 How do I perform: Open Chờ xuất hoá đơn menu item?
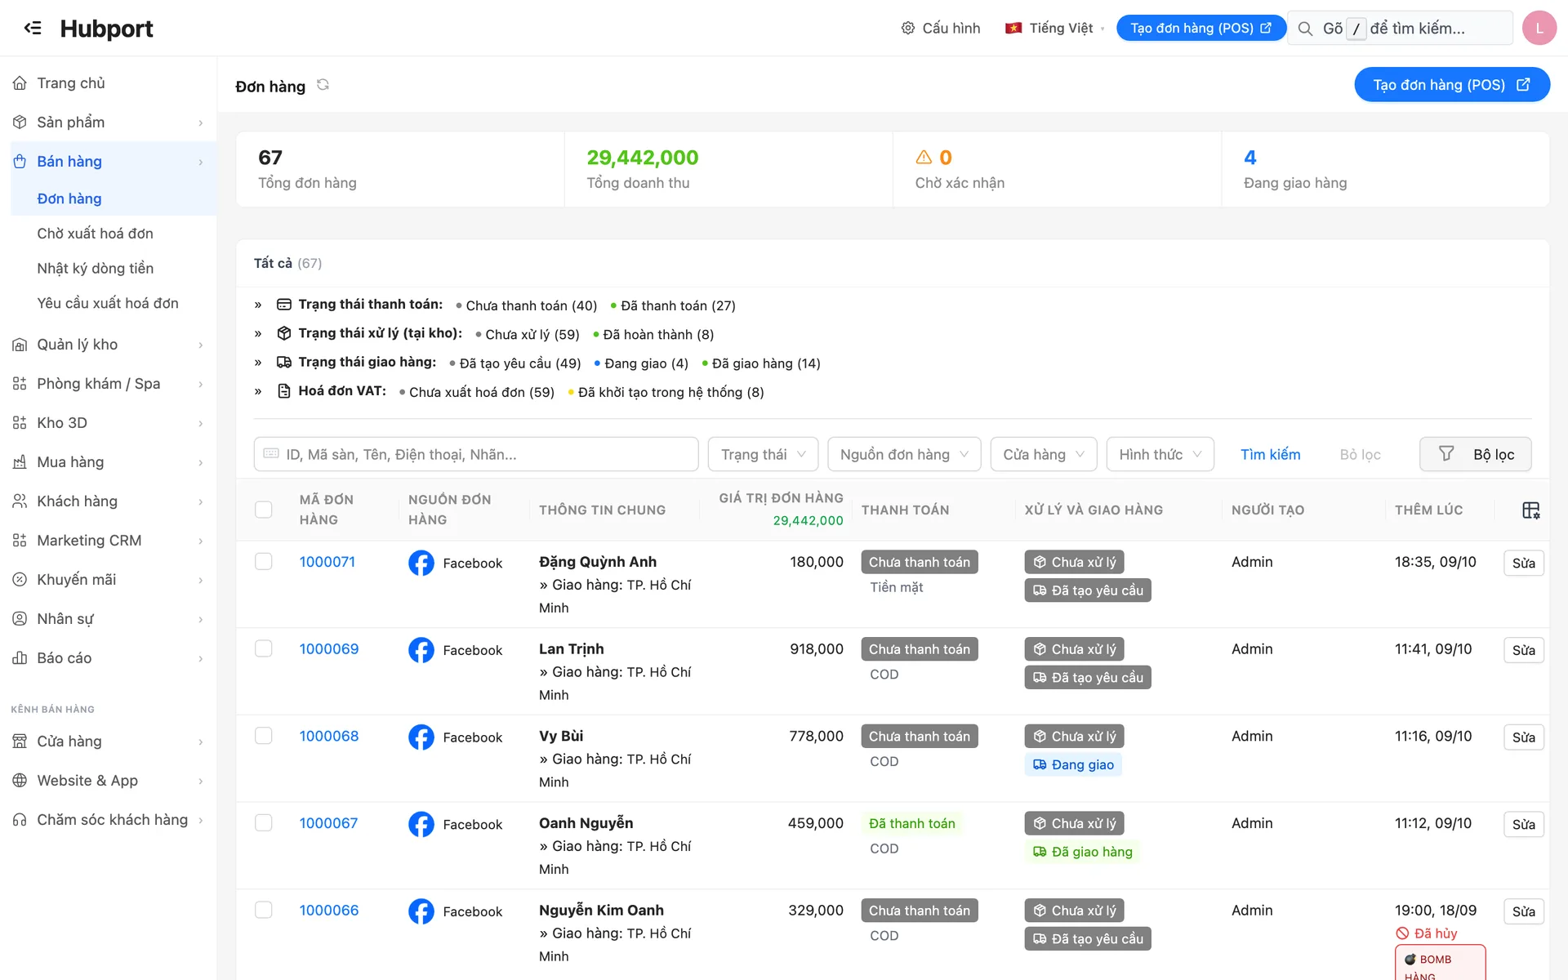[95, 234]
